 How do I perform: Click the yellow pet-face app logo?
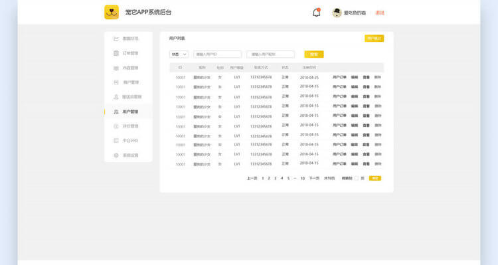pos(112,13)
